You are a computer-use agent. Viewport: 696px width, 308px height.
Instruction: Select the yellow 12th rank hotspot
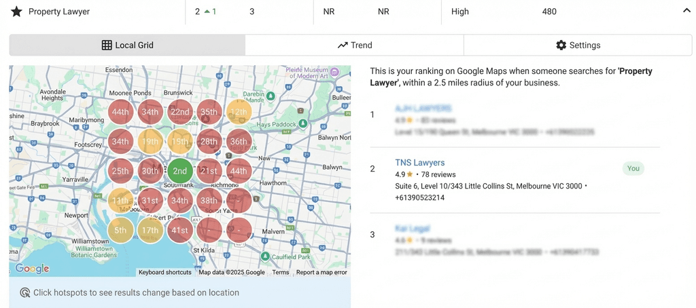[239, 112]
